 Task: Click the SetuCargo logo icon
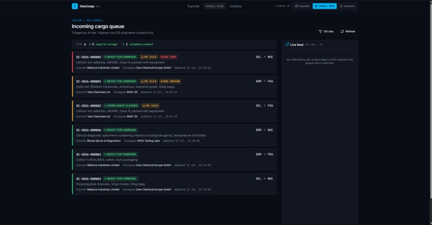[x=75, y=6]
